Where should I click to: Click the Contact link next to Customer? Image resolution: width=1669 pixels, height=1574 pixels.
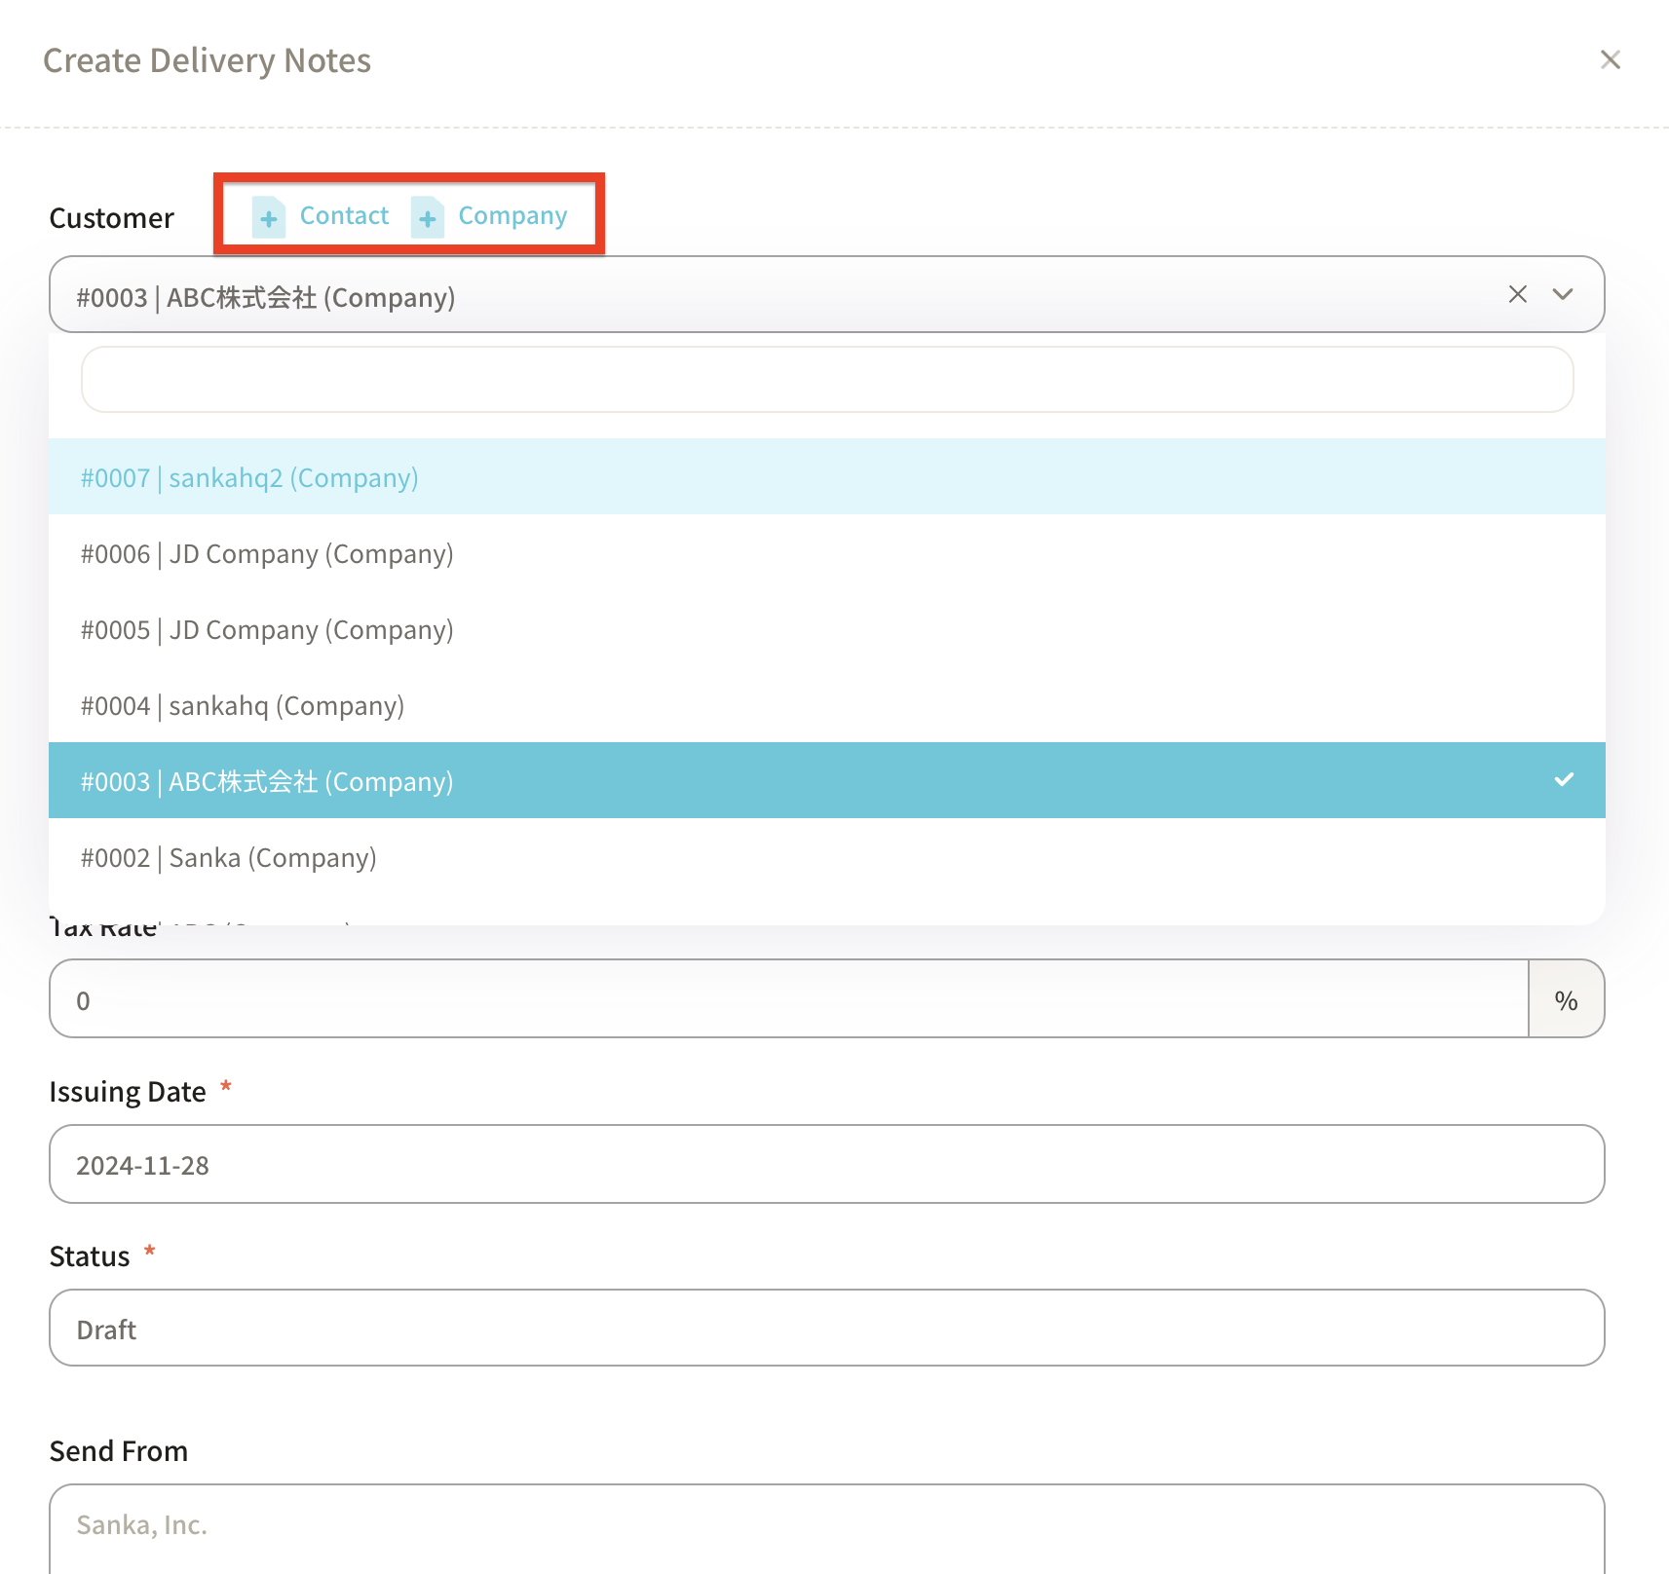click(x=344, y=215)
